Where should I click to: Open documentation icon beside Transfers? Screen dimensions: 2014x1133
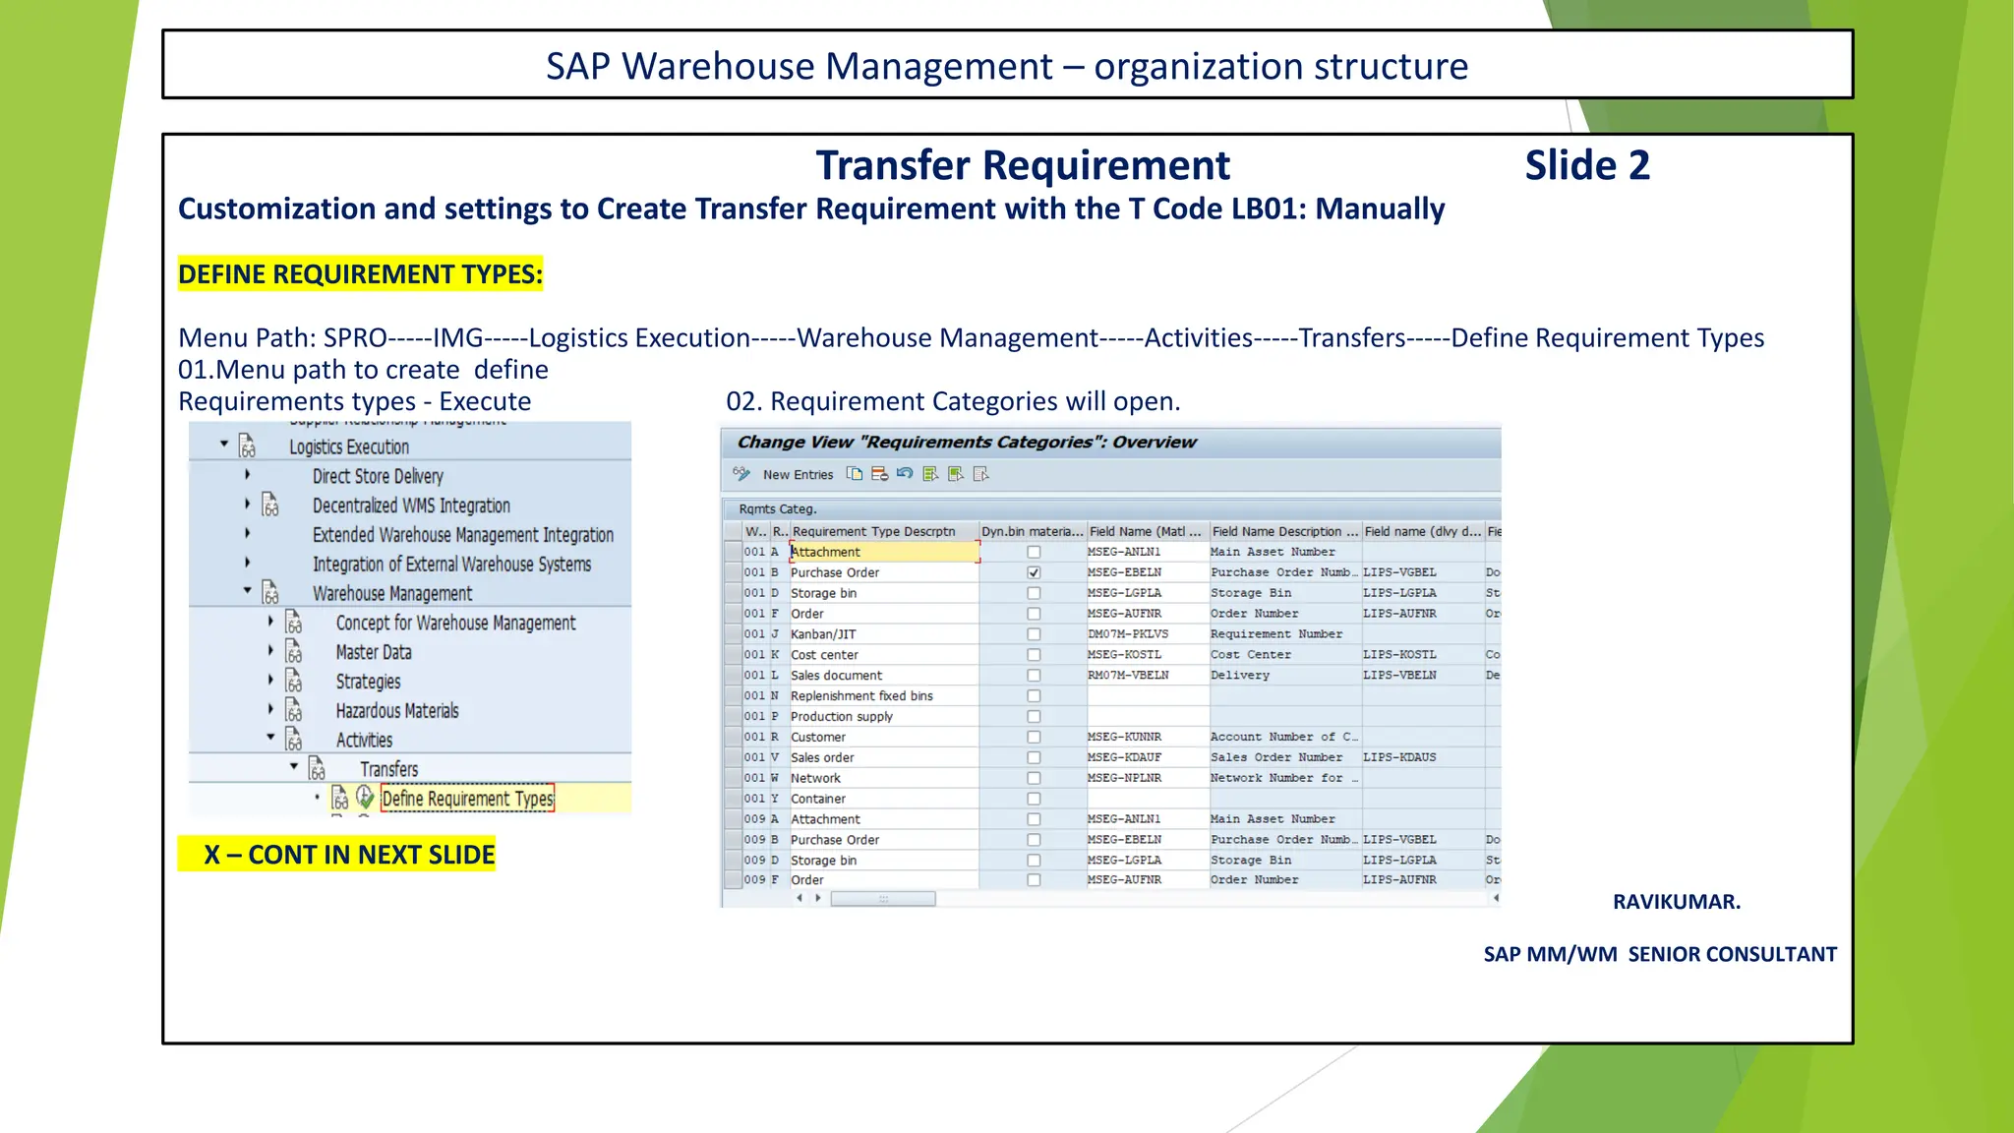click(317, 769)
